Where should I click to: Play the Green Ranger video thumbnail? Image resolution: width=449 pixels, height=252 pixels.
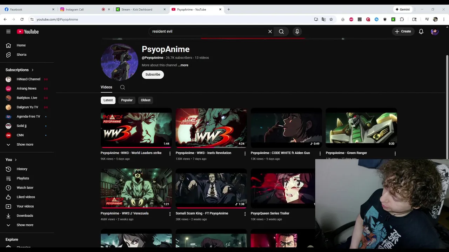coord(361,128)
